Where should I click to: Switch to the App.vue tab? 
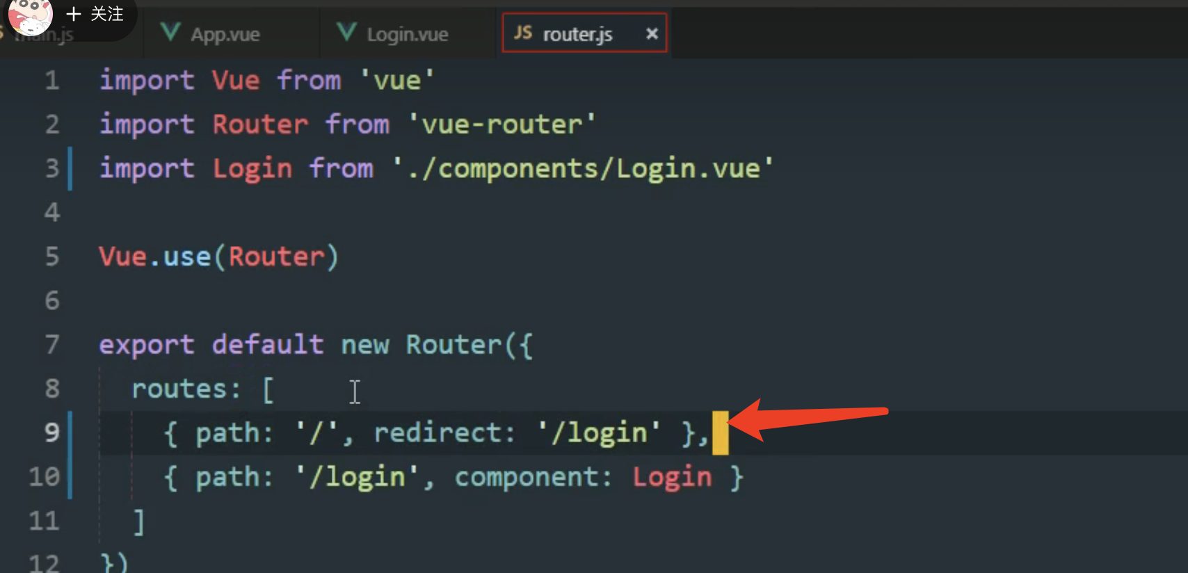click(225, 34)
